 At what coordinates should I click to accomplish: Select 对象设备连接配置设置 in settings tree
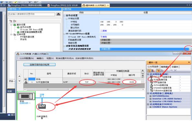click(x=31, y=32)
